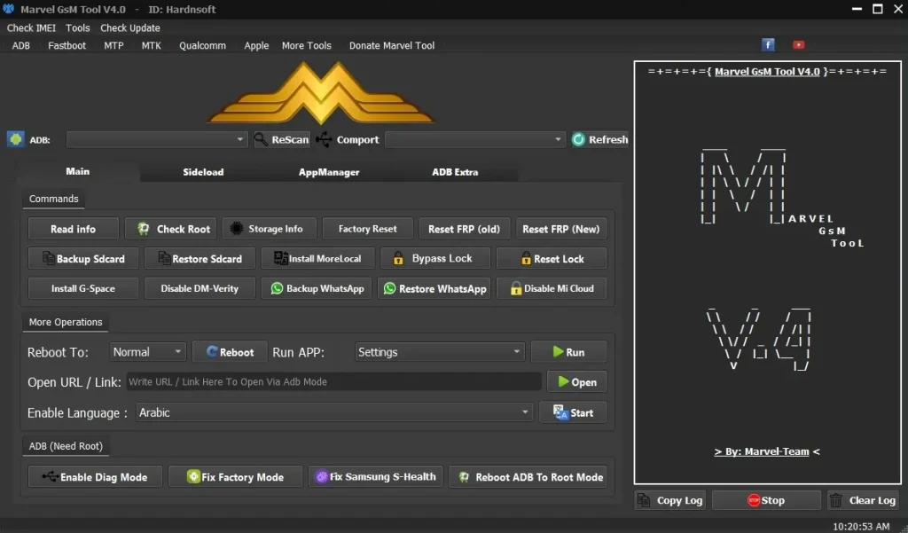908x533 pixels.
Task: Click Copy Log button
Action: point(670,500)
